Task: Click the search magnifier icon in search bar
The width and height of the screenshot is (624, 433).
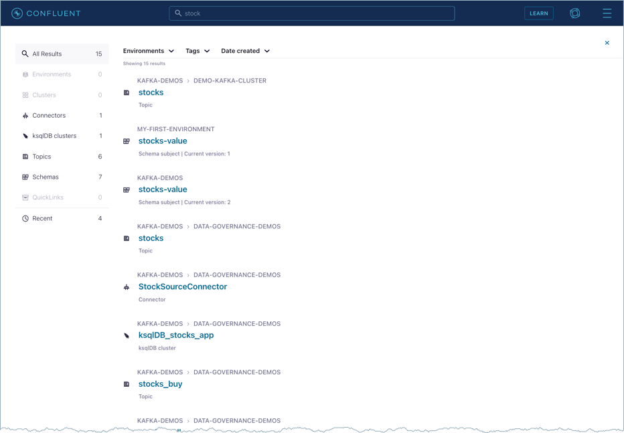Action: click(x=178, y=13)
